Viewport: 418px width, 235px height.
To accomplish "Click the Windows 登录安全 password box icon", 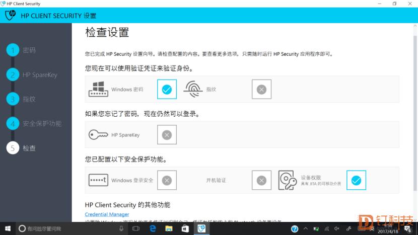I will pos(98,180).
